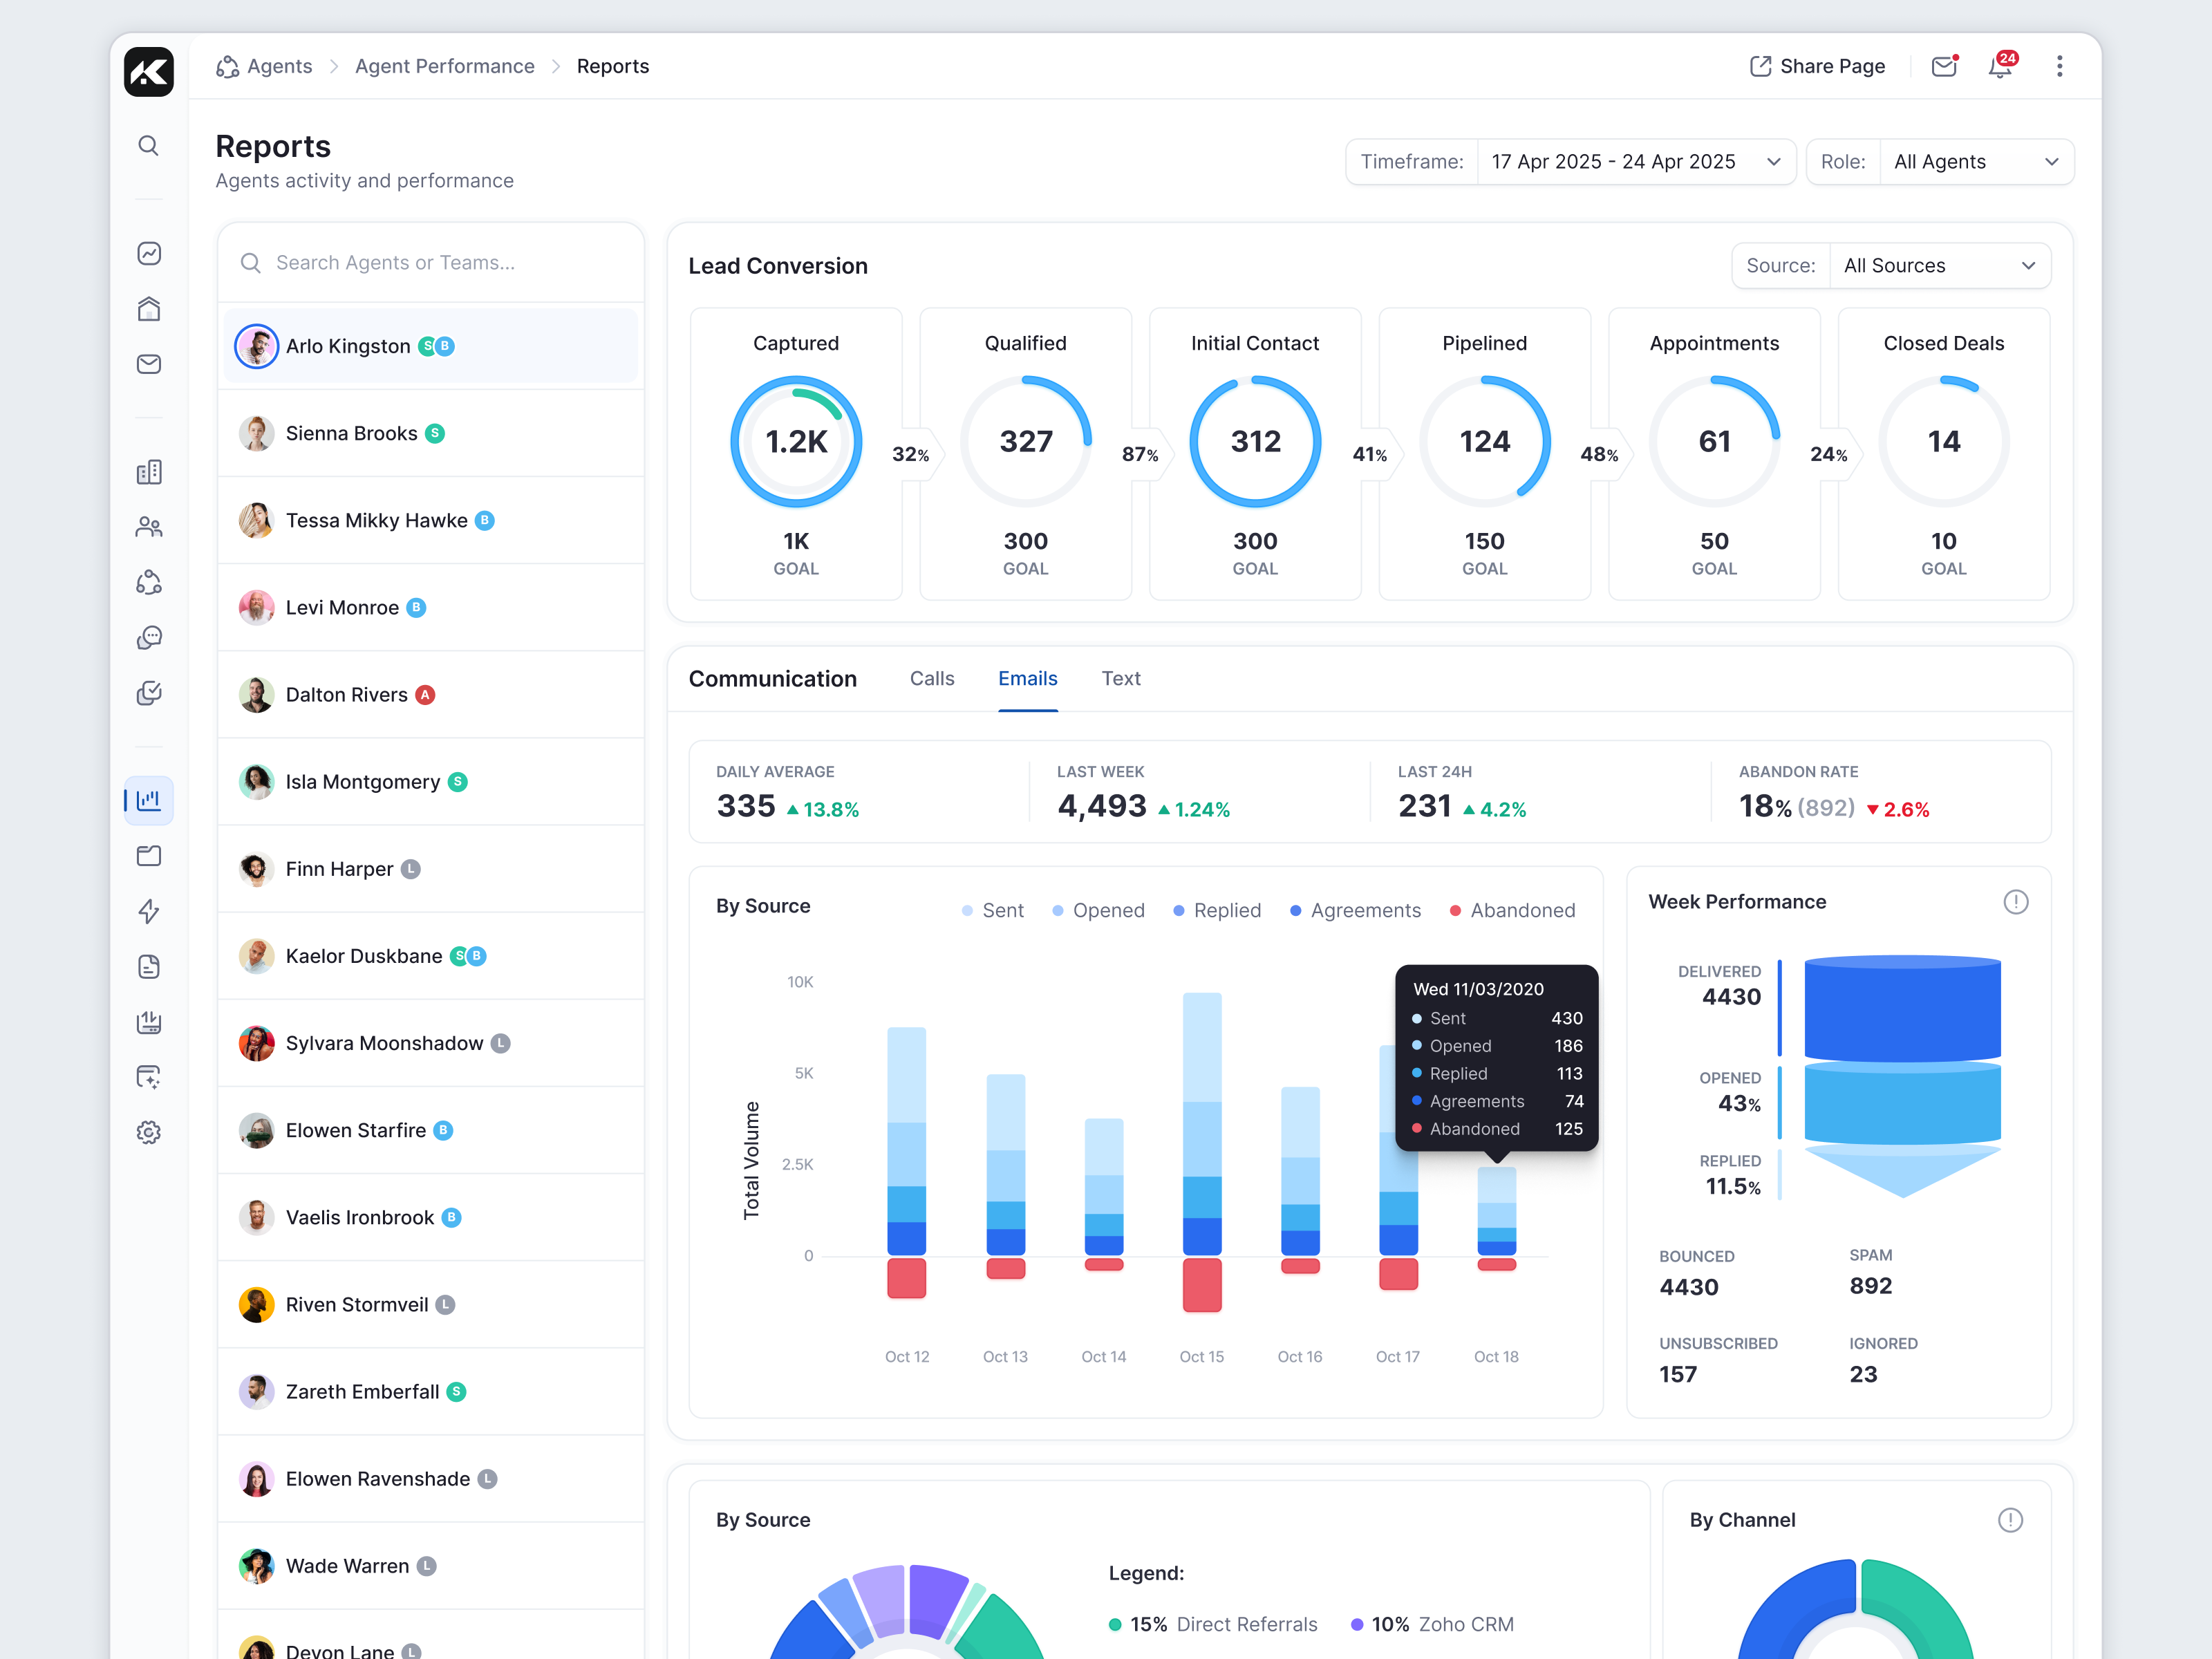
Task: Toggle the Sent series in the legend
Action: [x=993, y=910]
